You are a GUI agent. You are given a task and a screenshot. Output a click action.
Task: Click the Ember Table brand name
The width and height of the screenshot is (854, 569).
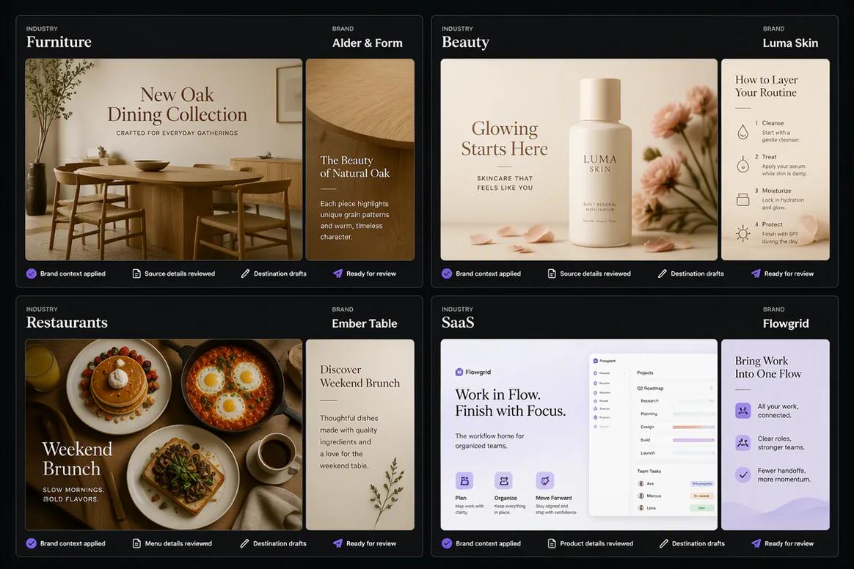pos(365,323)
